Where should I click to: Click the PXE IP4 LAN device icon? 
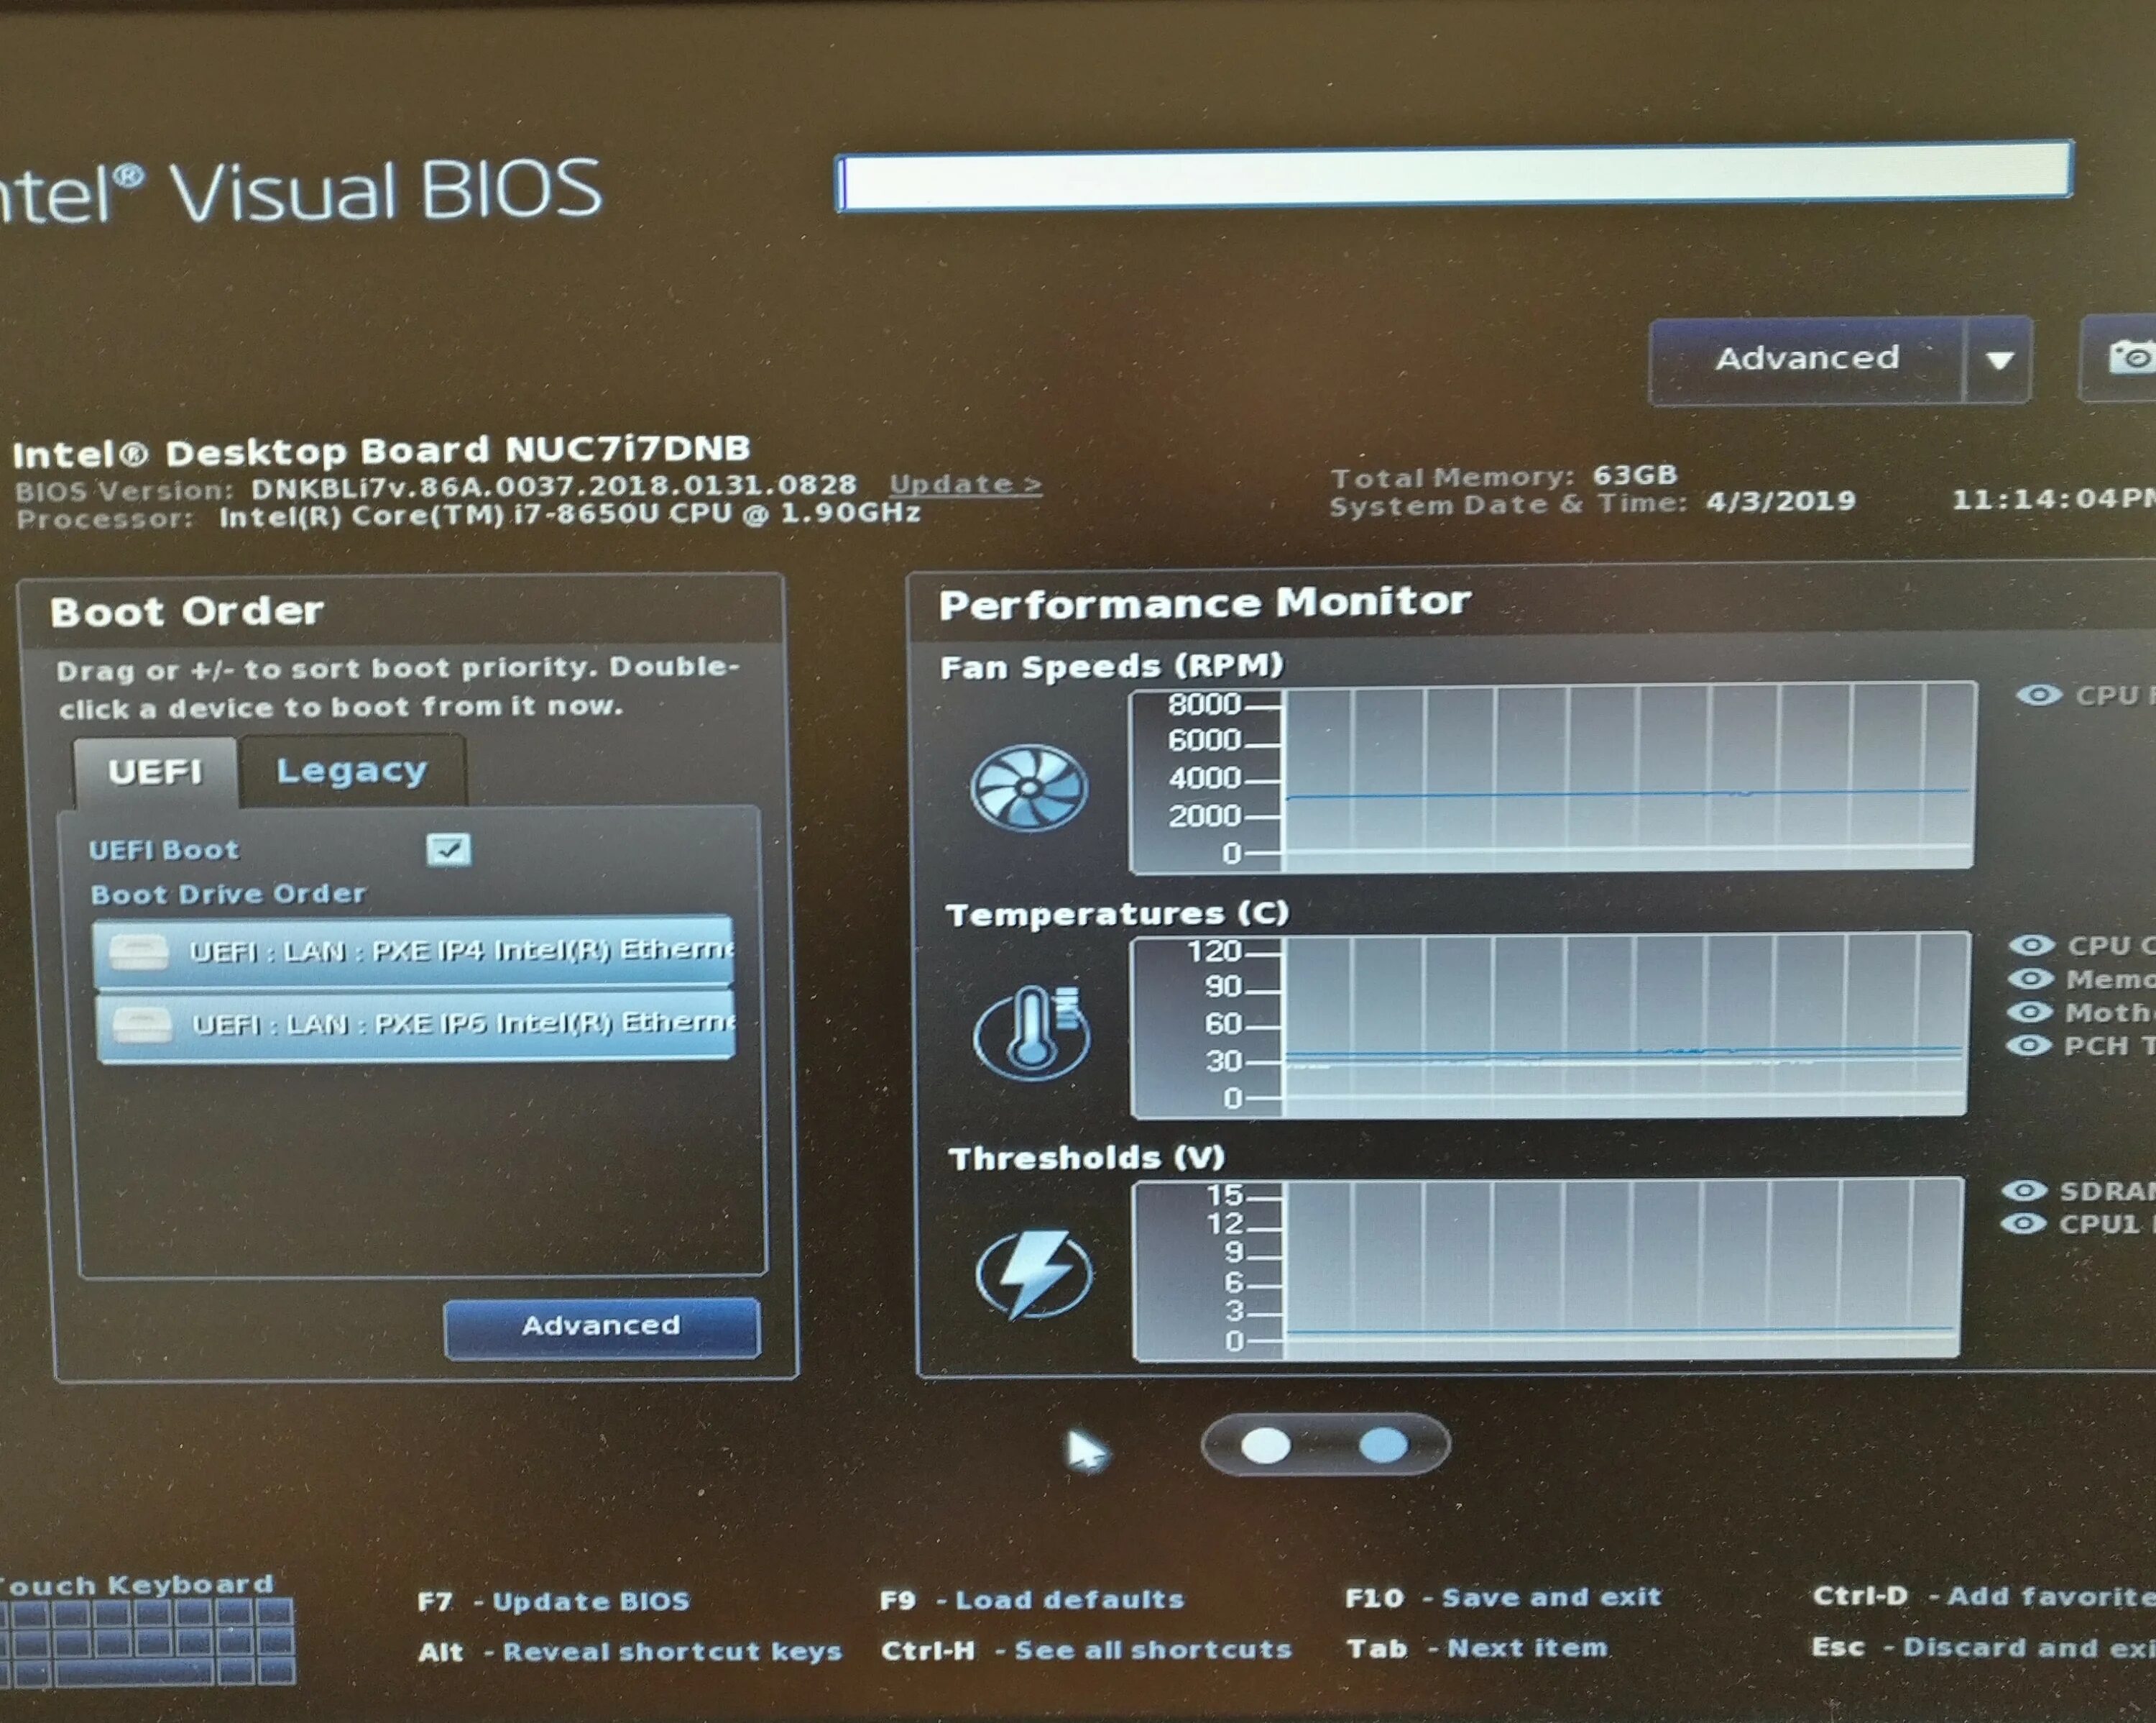point(139,951)
